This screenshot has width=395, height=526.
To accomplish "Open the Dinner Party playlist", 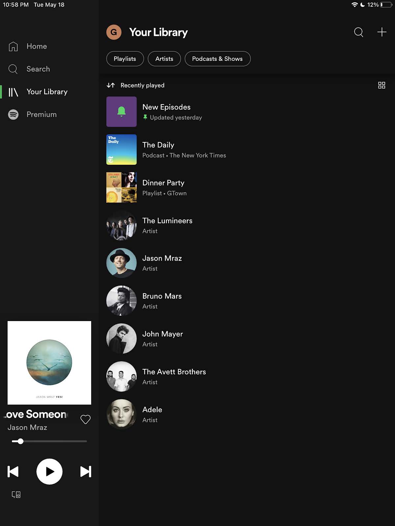I will tap(247, 188).
